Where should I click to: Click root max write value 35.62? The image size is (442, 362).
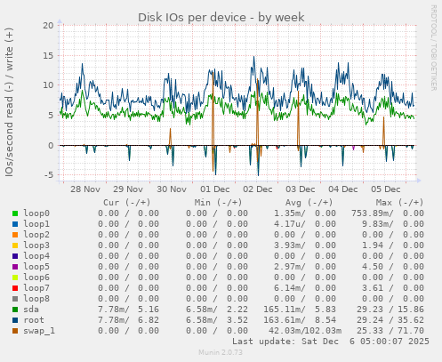tap(411, 320)
